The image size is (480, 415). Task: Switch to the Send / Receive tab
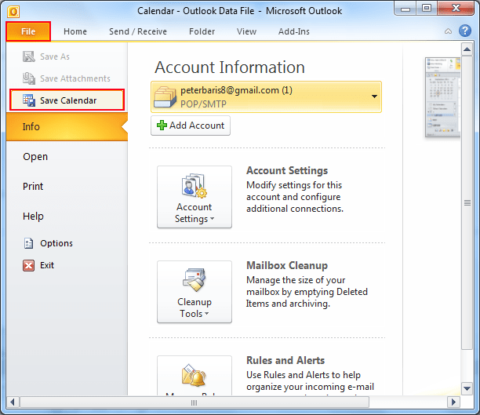138,31
